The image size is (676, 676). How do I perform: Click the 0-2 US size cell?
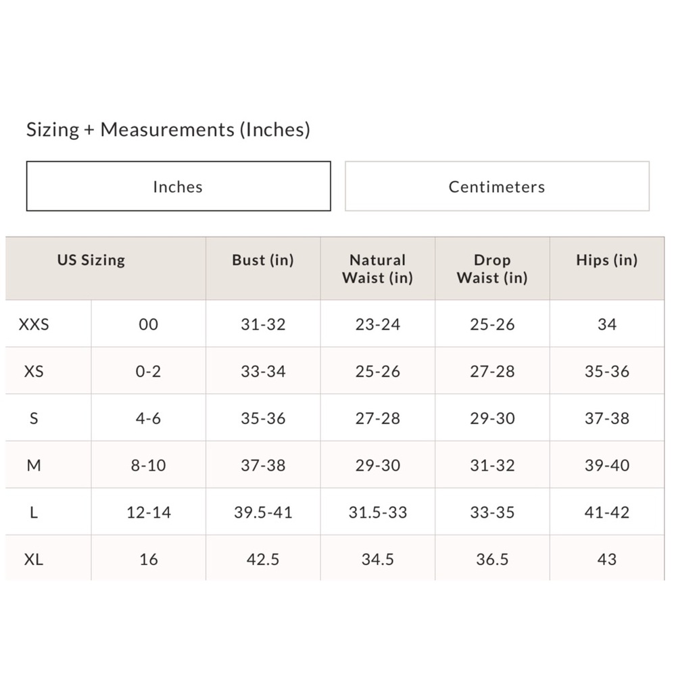pos(149,371)
